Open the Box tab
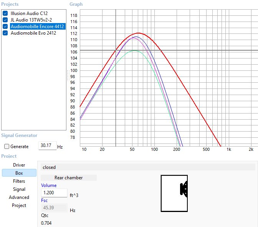The image size is (258, 227). pos(19,173)
